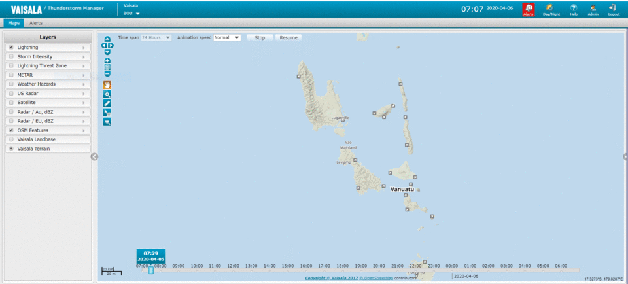Pan the map up with arrow
628x284 pixels.
click(x=107, y=39)
